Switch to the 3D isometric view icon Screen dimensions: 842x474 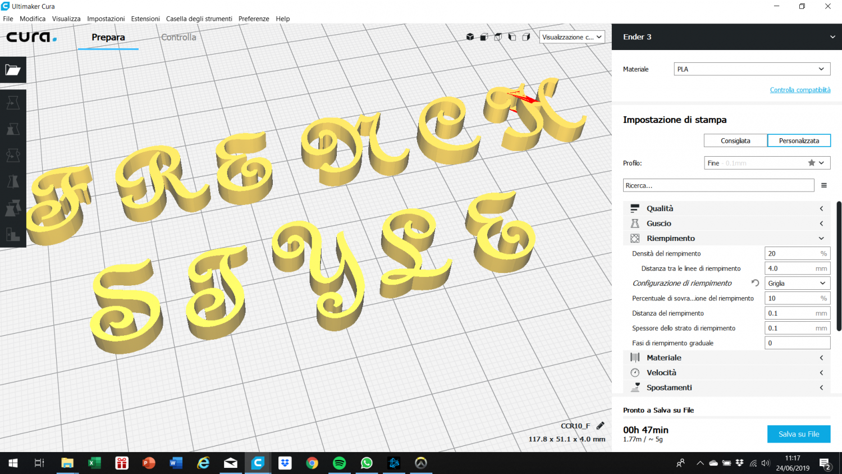(x=470, y=37)
